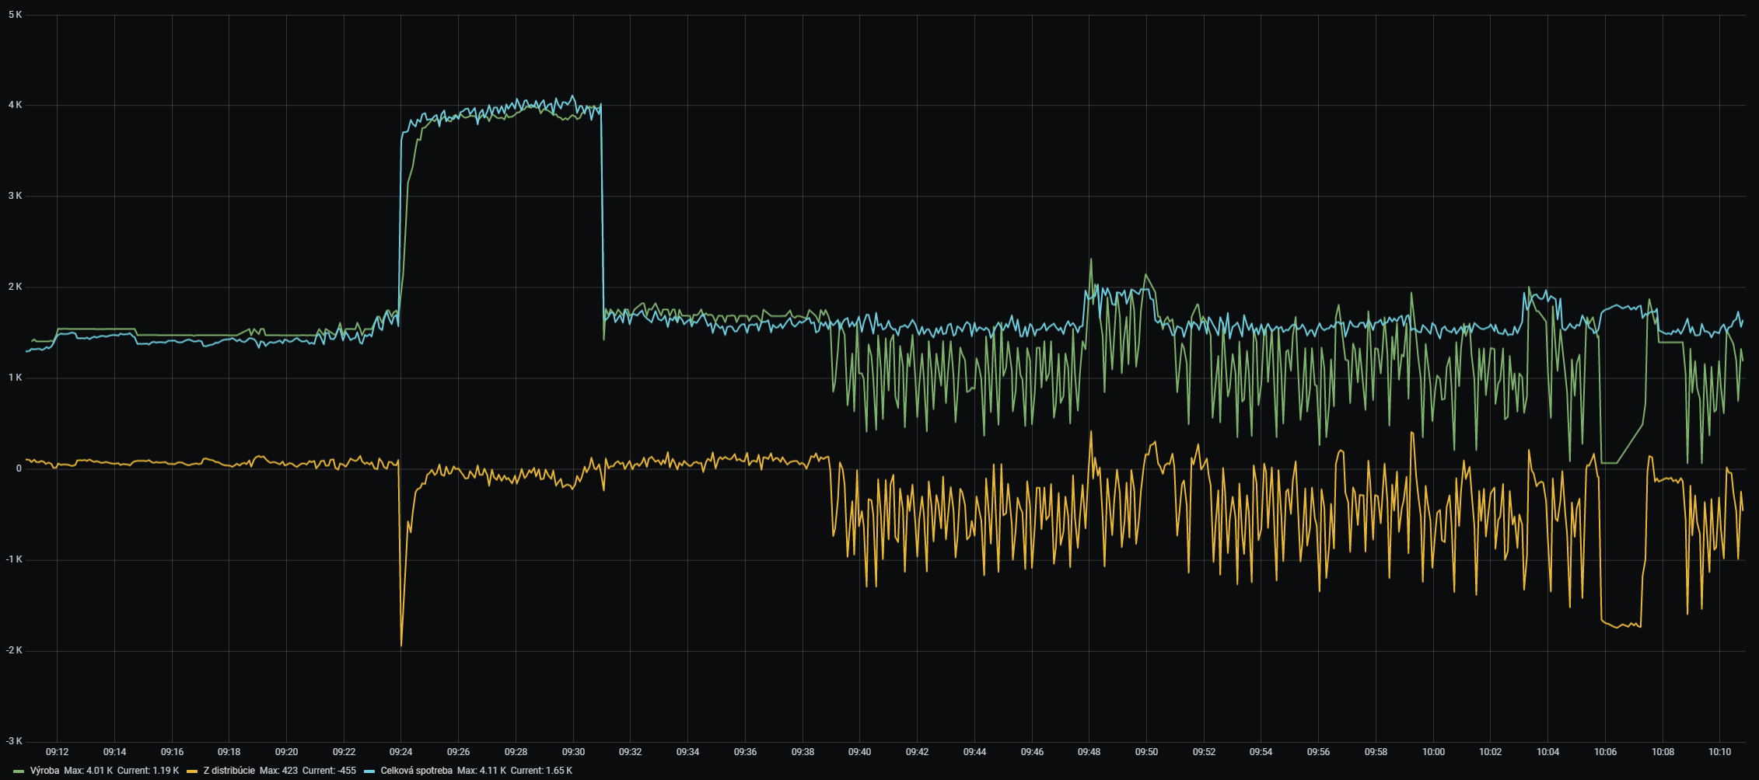This screenshot has height=780, width=1759.
Task: Select Z distribúcie's Current -455 value
Action: [329, 771]
